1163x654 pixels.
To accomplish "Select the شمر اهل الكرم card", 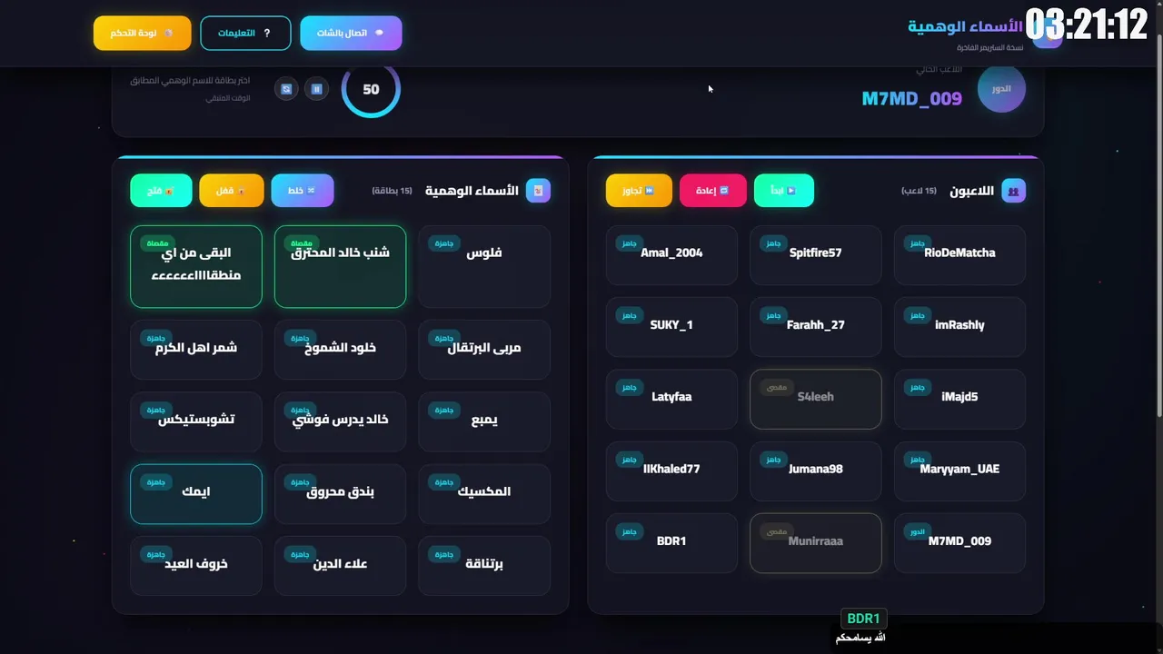I will (x=196, y=350).
